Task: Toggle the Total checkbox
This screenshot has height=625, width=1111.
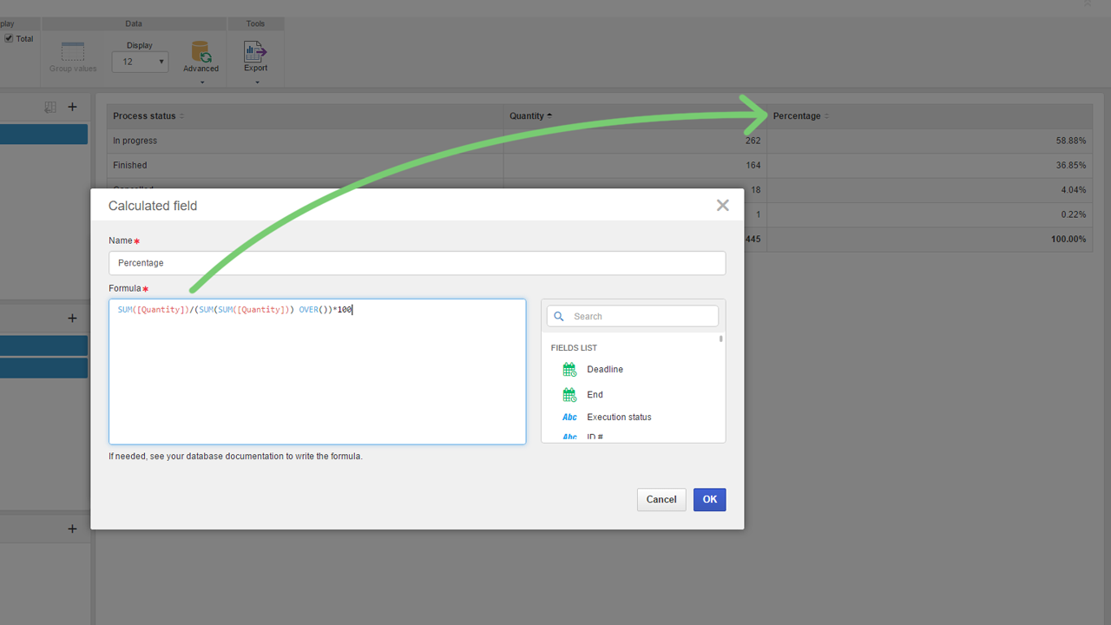Action: point(9,38)
